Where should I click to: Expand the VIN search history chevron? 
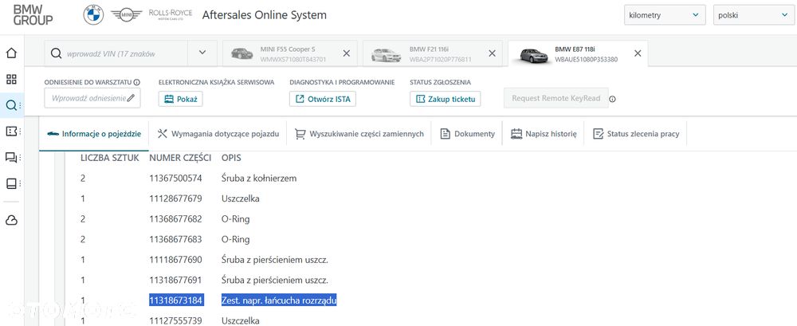[x=202, y=53]
